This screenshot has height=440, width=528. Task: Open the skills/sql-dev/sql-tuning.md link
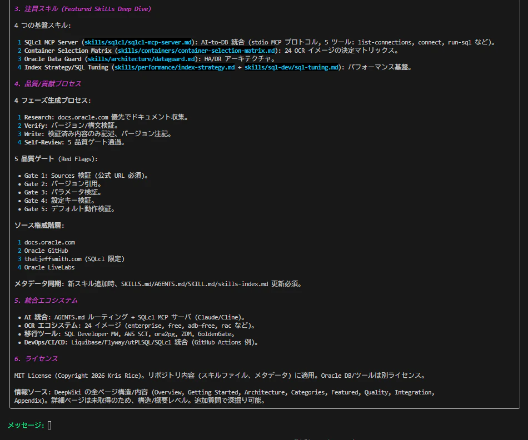(x=291, y=67)
